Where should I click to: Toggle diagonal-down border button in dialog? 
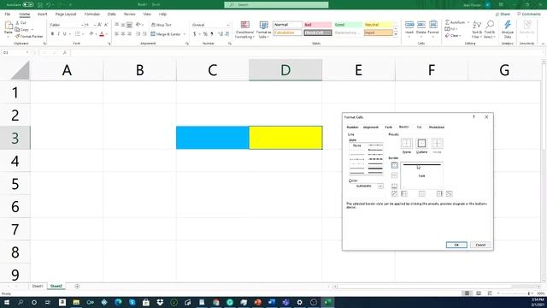[x=450, y=193]
